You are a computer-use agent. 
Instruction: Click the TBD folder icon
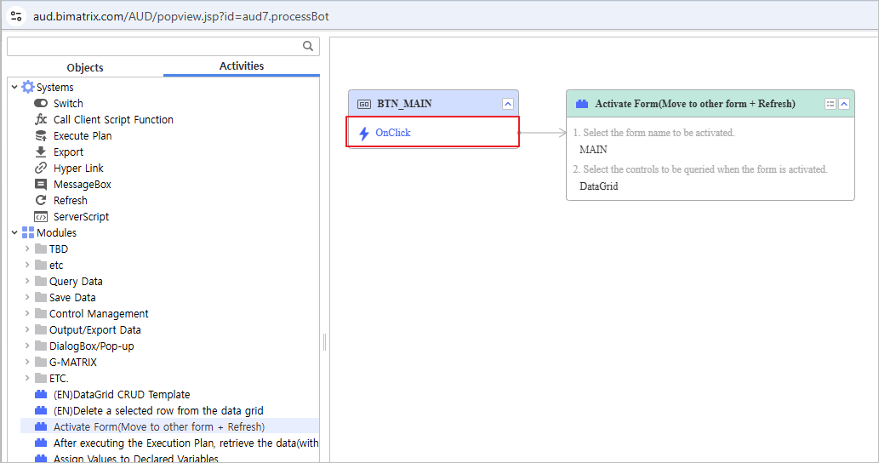click(41, 249)
